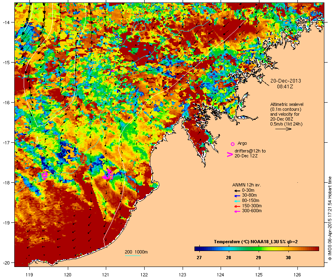Click the '300-600m' depth label
Viewport: 335px width, 278px height.
pyautogui.click(x=252, y=211)
